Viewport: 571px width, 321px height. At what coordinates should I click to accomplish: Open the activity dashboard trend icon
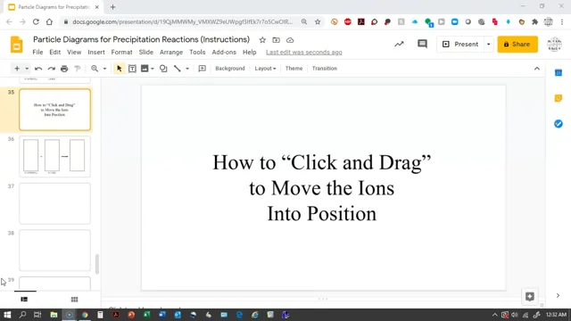point(399,44)
